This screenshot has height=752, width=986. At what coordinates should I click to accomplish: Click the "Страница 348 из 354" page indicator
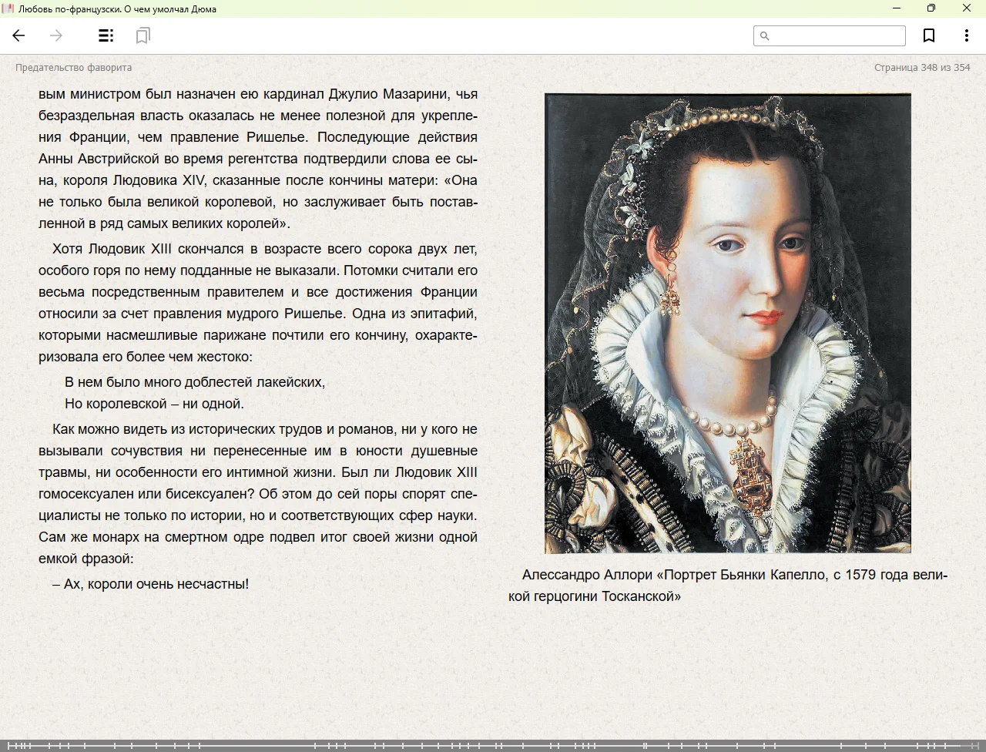pyautogui.click(x=921, y=68)
